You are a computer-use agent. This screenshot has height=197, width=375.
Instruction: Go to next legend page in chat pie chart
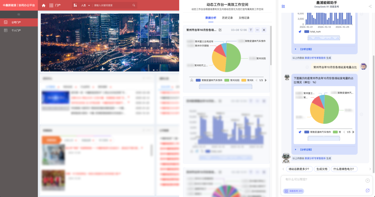(353, 132)
